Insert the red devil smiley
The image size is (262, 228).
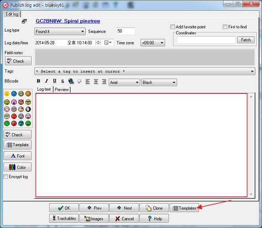pyautogui.click(x=21, y=102)
